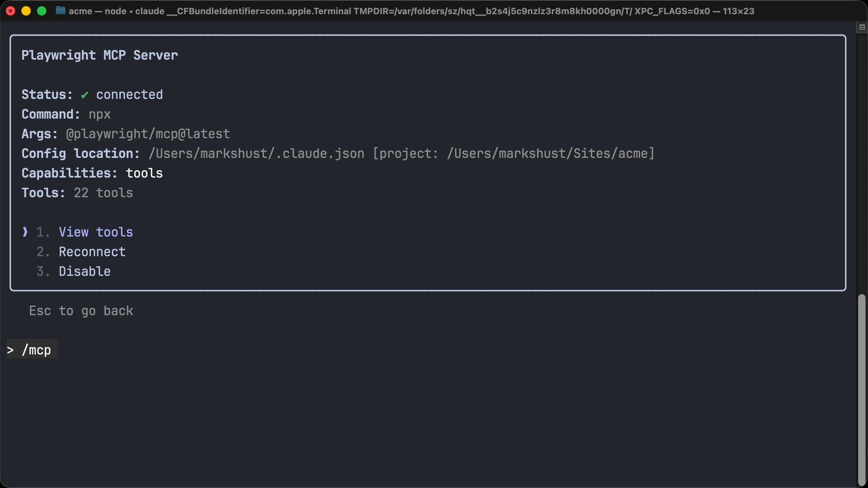Click the selection arrow beside View tools
This screenshot has width=868, height=488.
pyautogui.click(x=25, y=232)
